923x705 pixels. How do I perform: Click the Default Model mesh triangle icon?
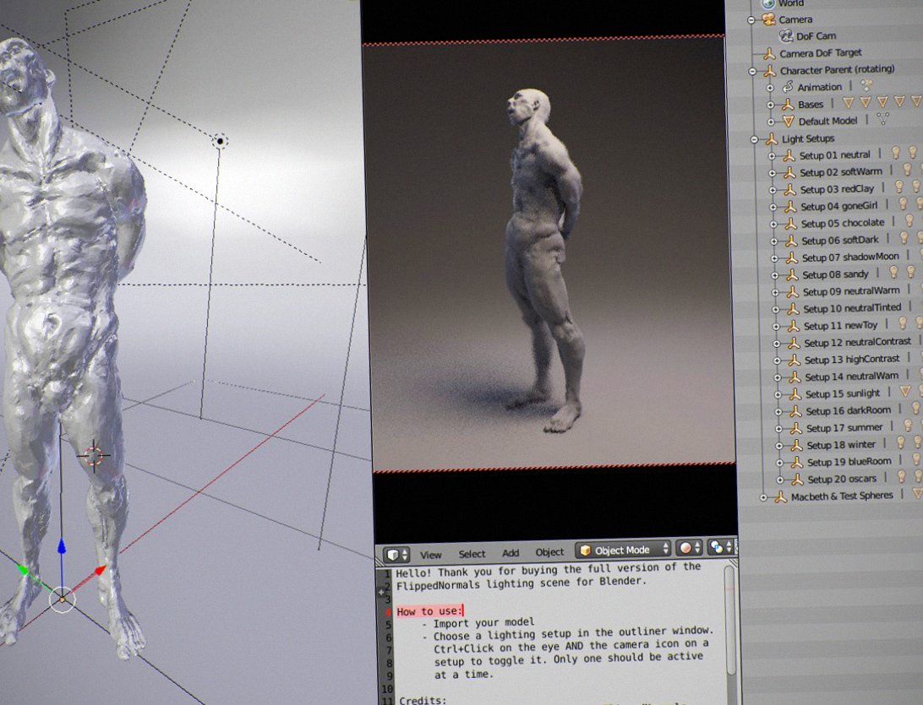[x=789, y=121]
